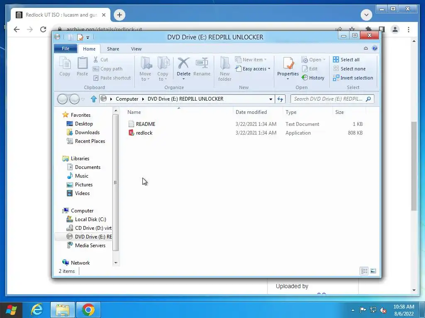Switch to Details view icon in status bar
Screen dimensions: 425x318
(x=364, y=271)
